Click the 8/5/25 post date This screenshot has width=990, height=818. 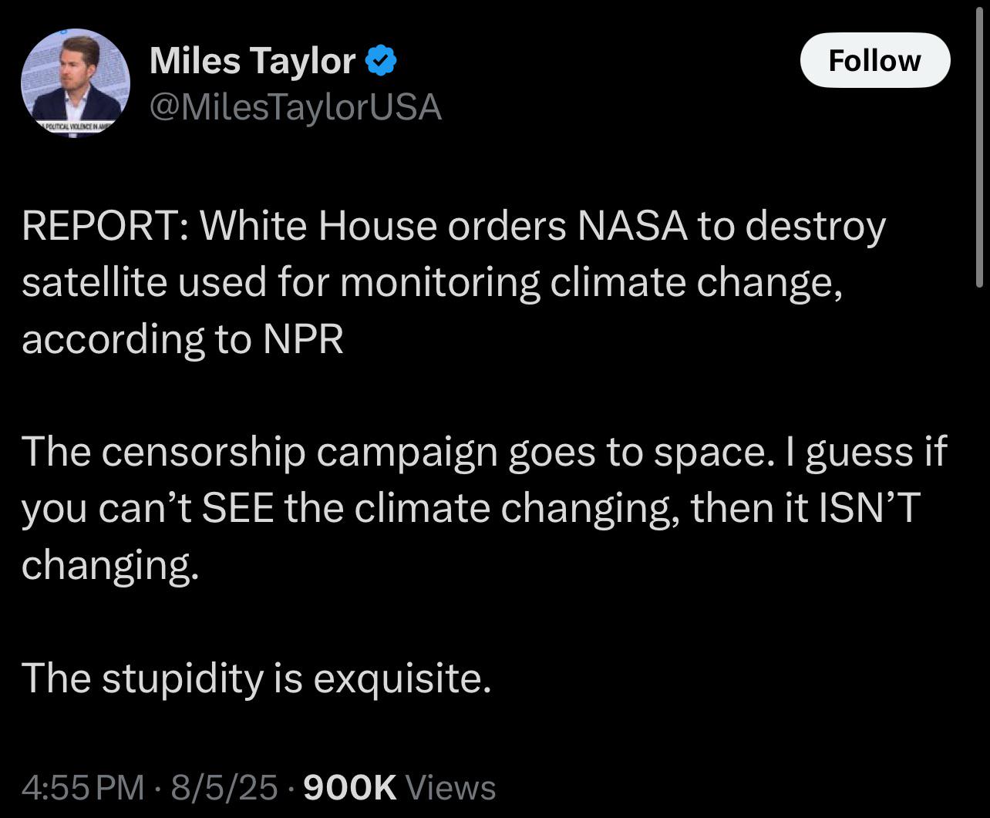click(x=225, y=787)
